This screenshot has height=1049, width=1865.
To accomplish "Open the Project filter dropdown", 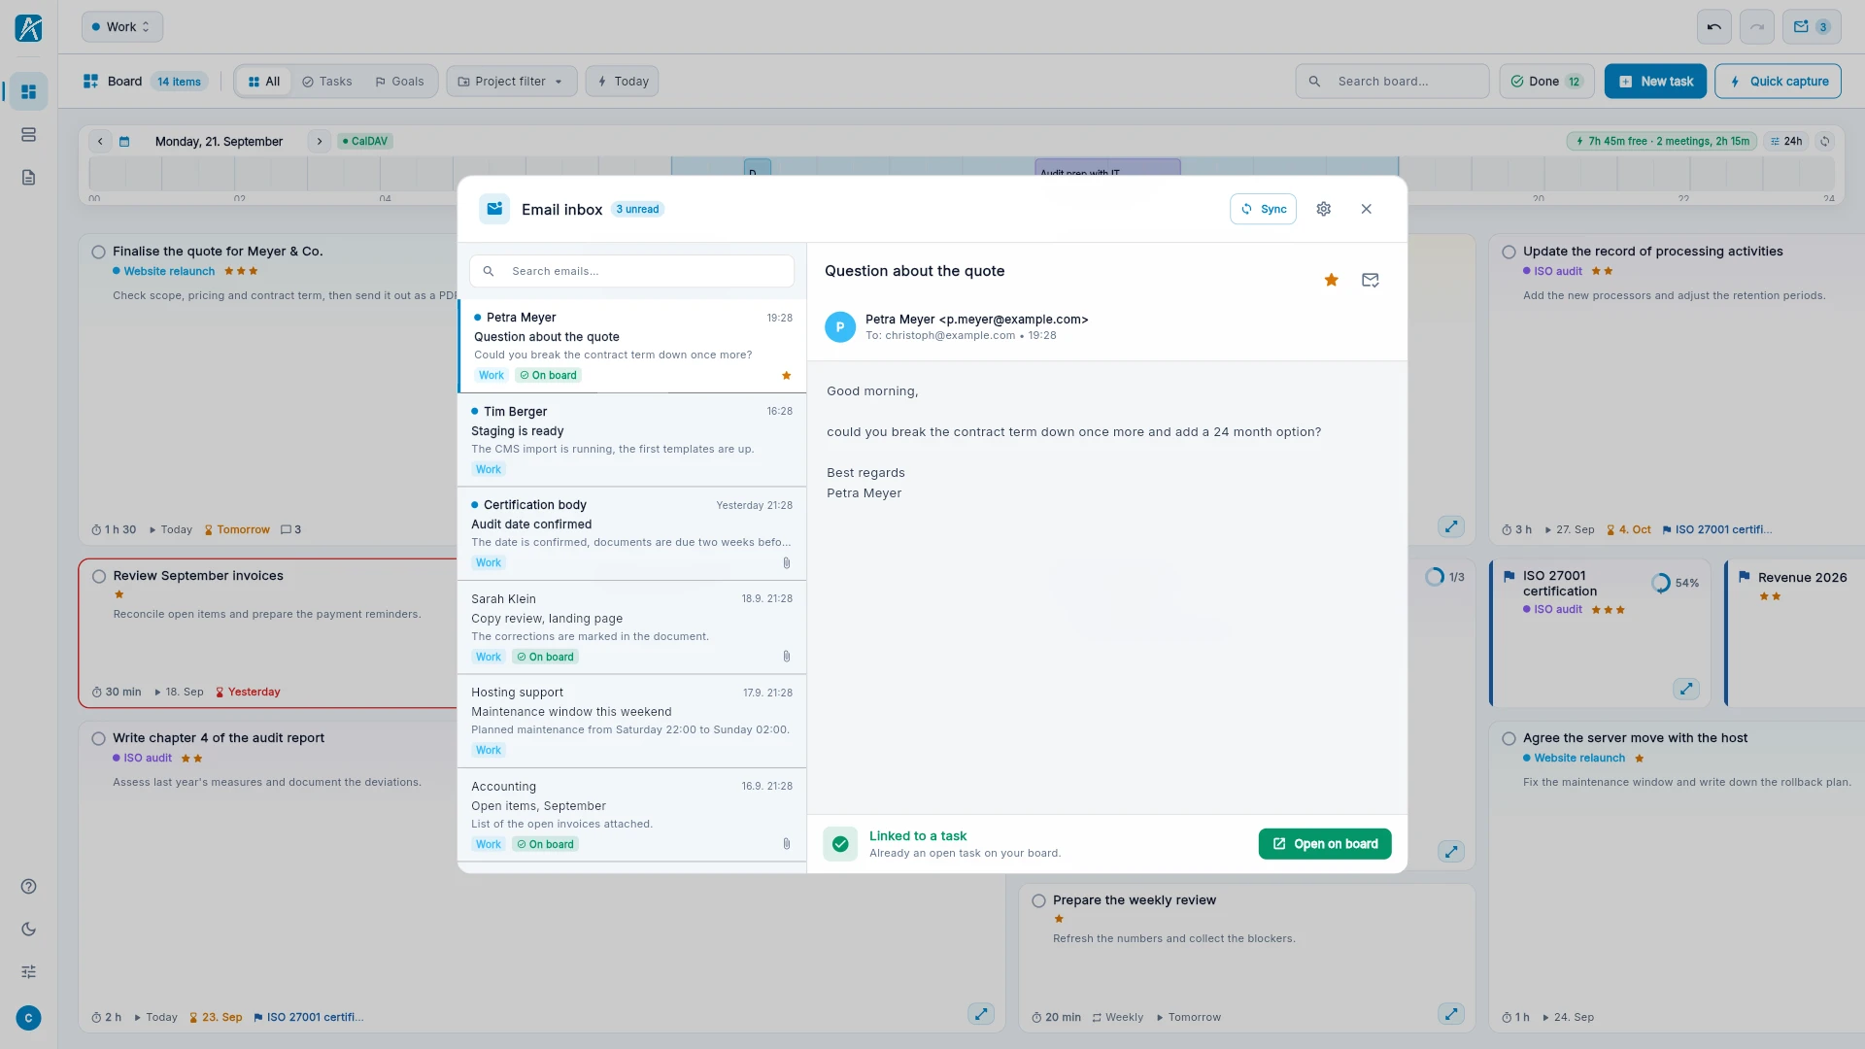I will (511, 82).
